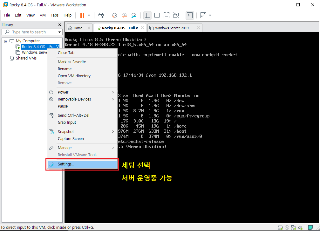This screenshot has height=231, width=320.
Task: Choose Capture Screen
Action: coord(82,139)
